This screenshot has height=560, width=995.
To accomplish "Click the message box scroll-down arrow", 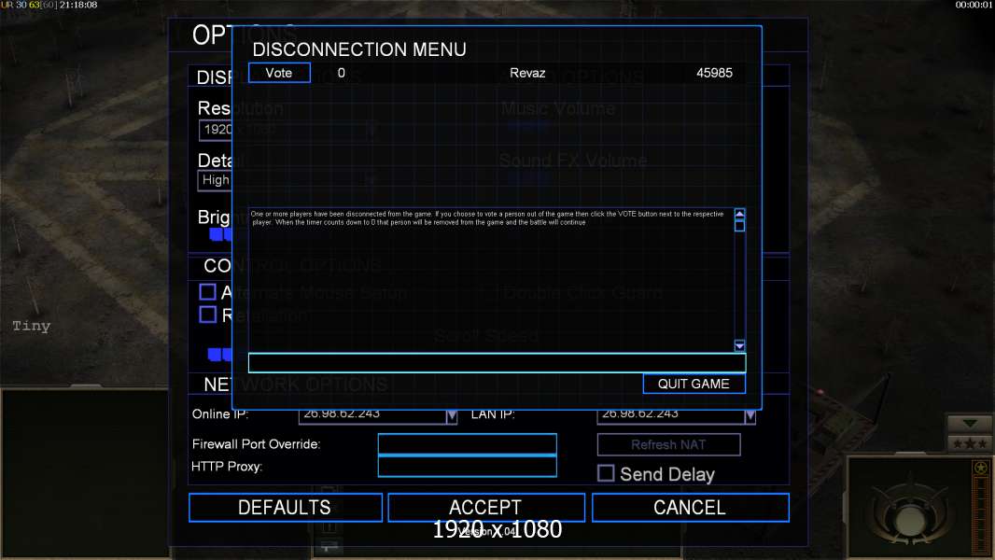I will [739, 345].
